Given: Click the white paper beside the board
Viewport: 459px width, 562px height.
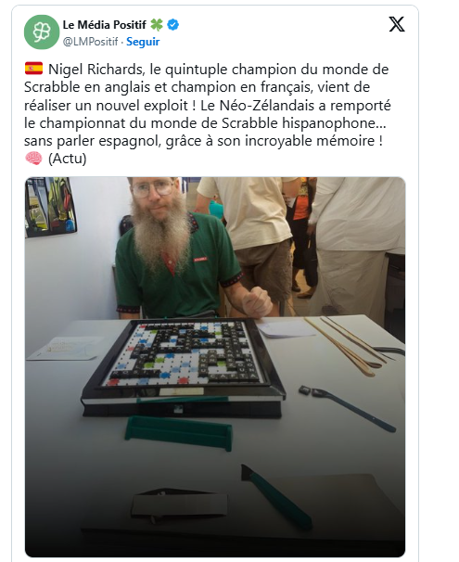Looking at the screenshot, I should point(66,348).
